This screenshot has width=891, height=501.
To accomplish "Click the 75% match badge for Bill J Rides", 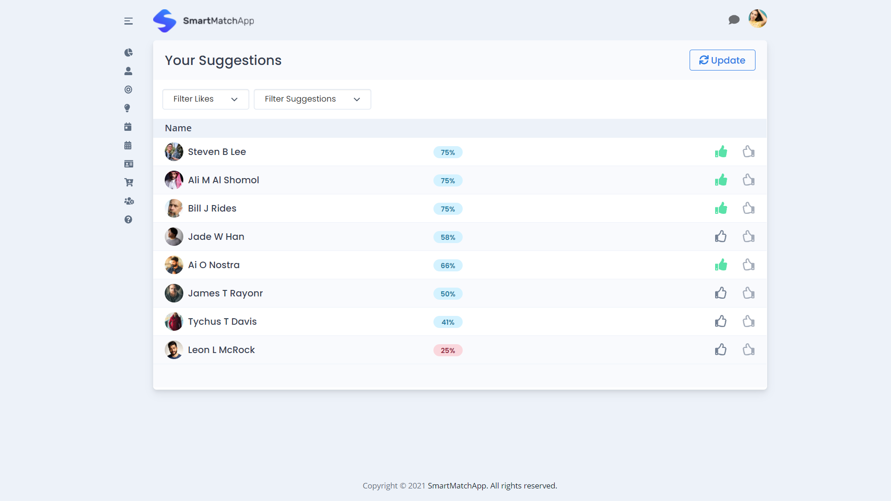I will 447,209.
